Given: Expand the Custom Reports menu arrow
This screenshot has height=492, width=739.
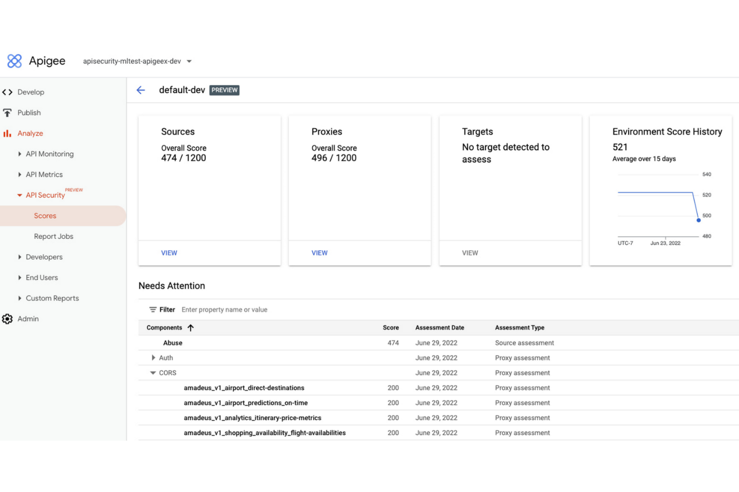Looking at the screenshot, I should point(19,298).
